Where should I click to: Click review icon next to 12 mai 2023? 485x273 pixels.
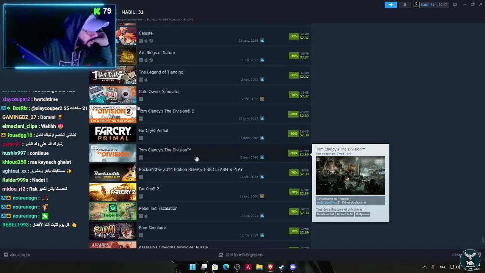(262, 235)
